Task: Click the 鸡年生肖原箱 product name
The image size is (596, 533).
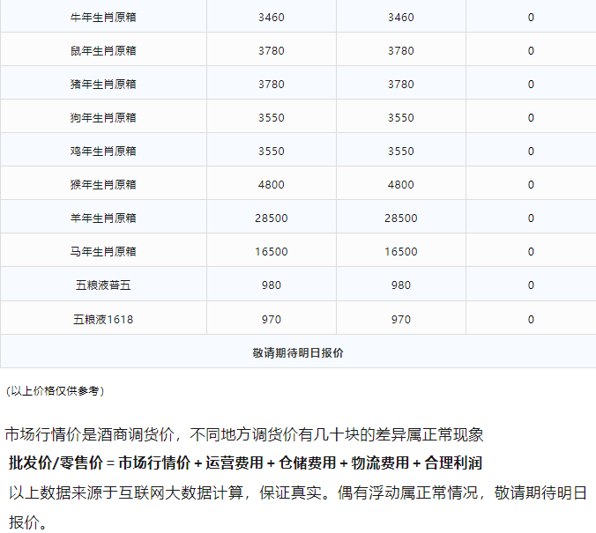Action: 103,152
